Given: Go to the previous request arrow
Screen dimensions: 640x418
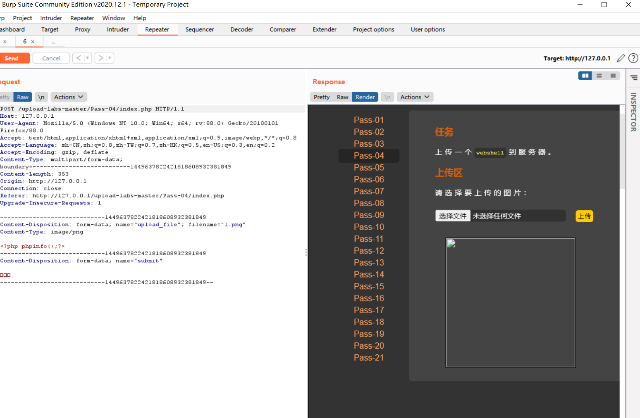Looking at the screenshot, I should pos(79,58).
